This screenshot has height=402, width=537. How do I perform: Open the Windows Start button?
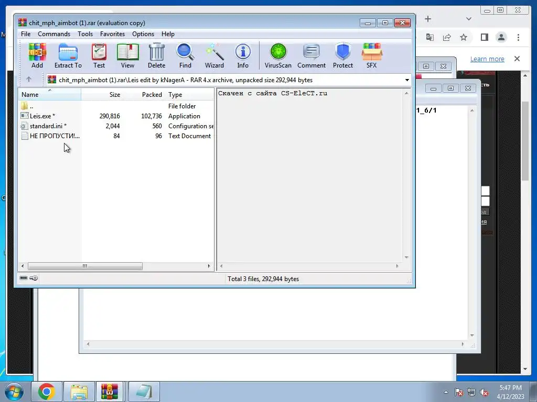pyautogui.click(x=14, y=392)
